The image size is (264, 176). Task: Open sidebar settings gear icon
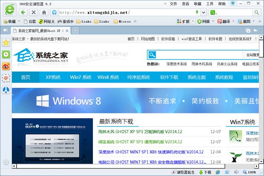pyautogui.click(x=6, y=162)
